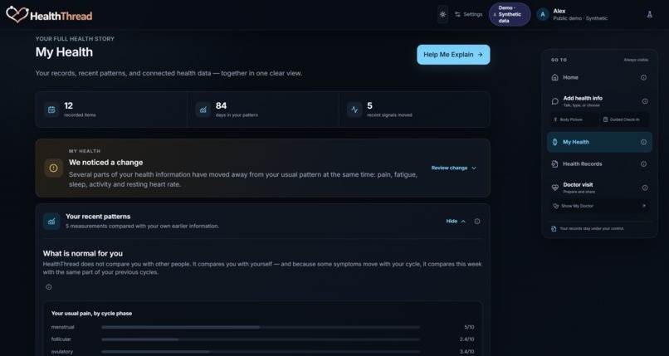Click the Body Picture button
The height and width of the screenshot is (356, 669).
pyautogui.click(x=574, y=119)
